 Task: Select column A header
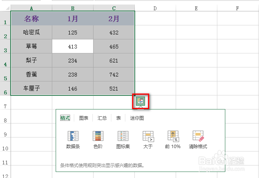31,8
